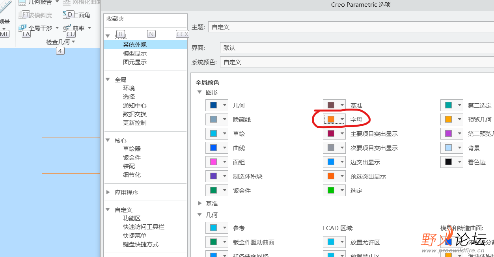The height and width of the screenshot is (257, 494).
Task: Launch the 二面角 dihedral angle tool
Action: click(x=82, y=15)
